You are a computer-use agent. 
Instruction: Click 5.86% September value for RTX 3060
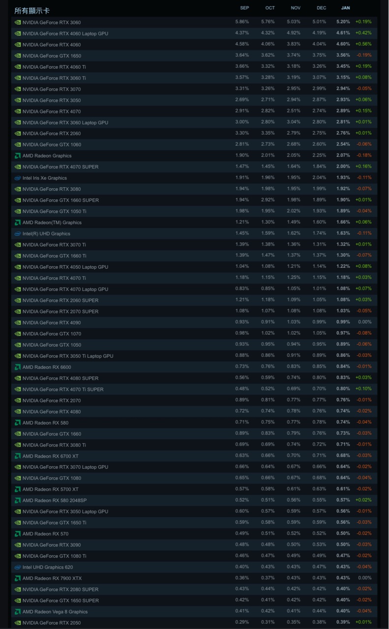pos(242,22)
